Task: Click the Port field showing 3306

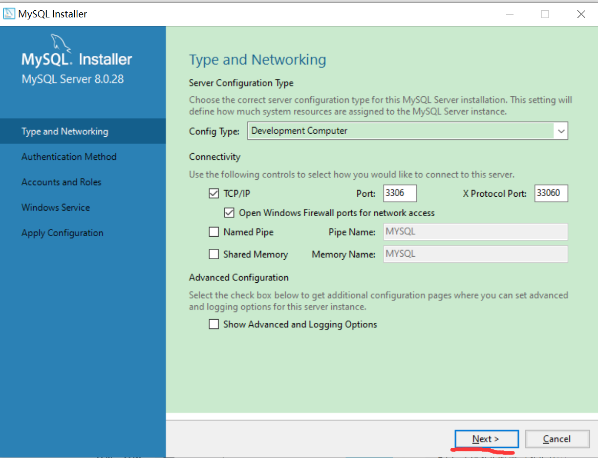Action: [x=400, y=193]
